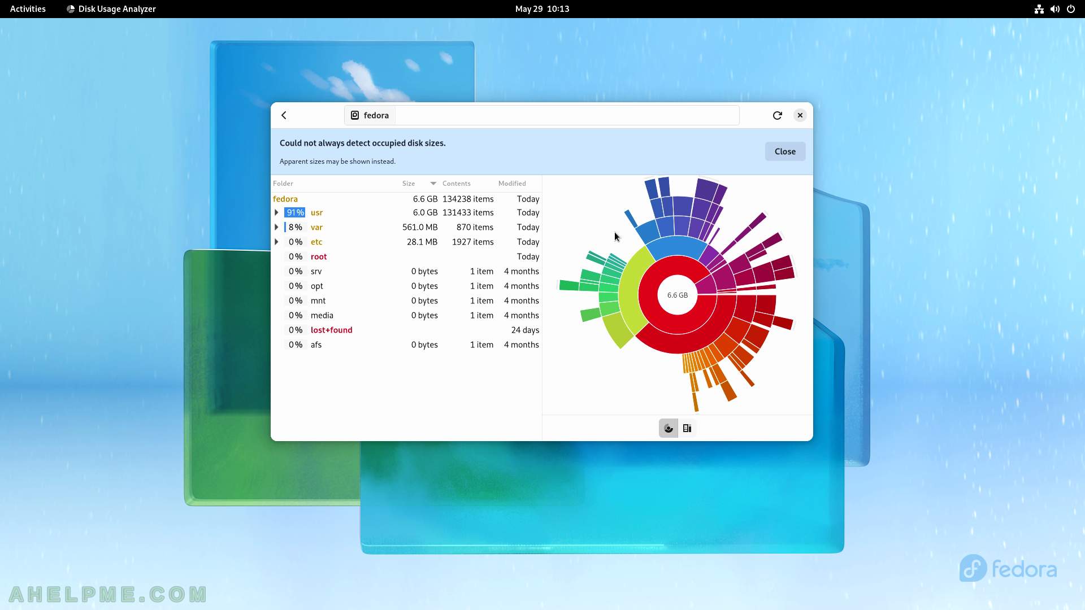Select the media folder row
The height and width of the screenshot is (610, 1085).
coord(406,315)
